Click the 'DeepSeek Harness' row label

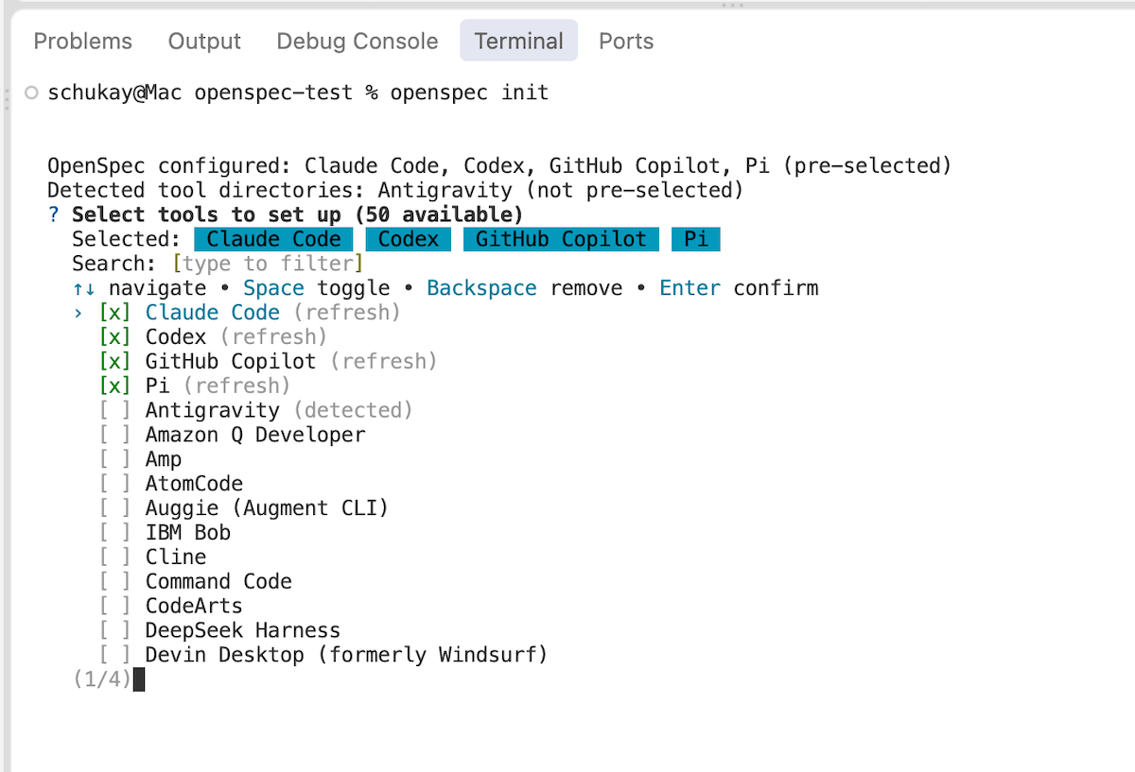click(x=243, y=632)
